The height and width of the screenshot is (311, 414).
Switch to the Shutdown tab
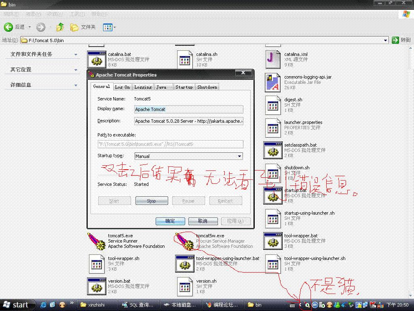pyautogui.click(x=207, y=87)
